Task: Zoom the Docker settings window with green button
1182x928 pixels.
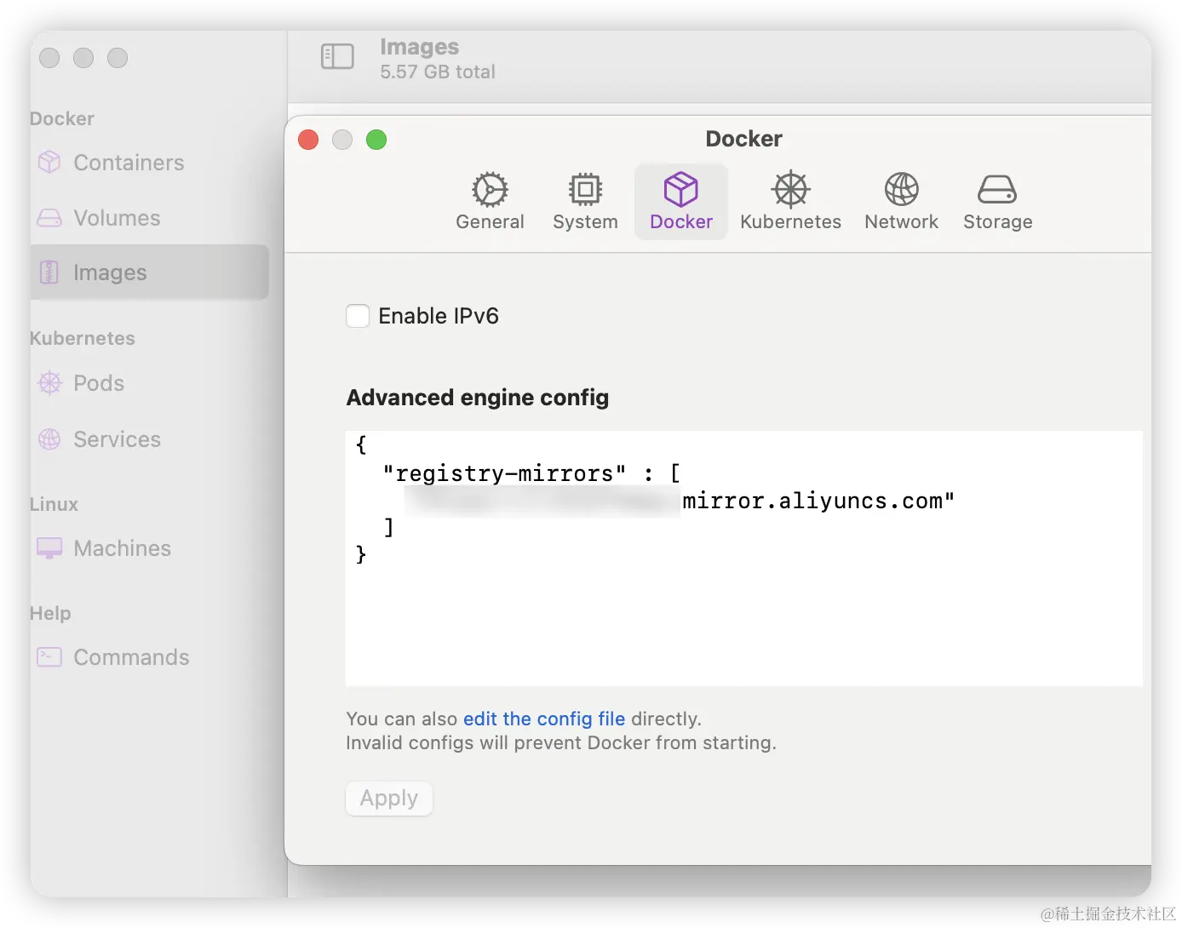Action: coord(376,140)
